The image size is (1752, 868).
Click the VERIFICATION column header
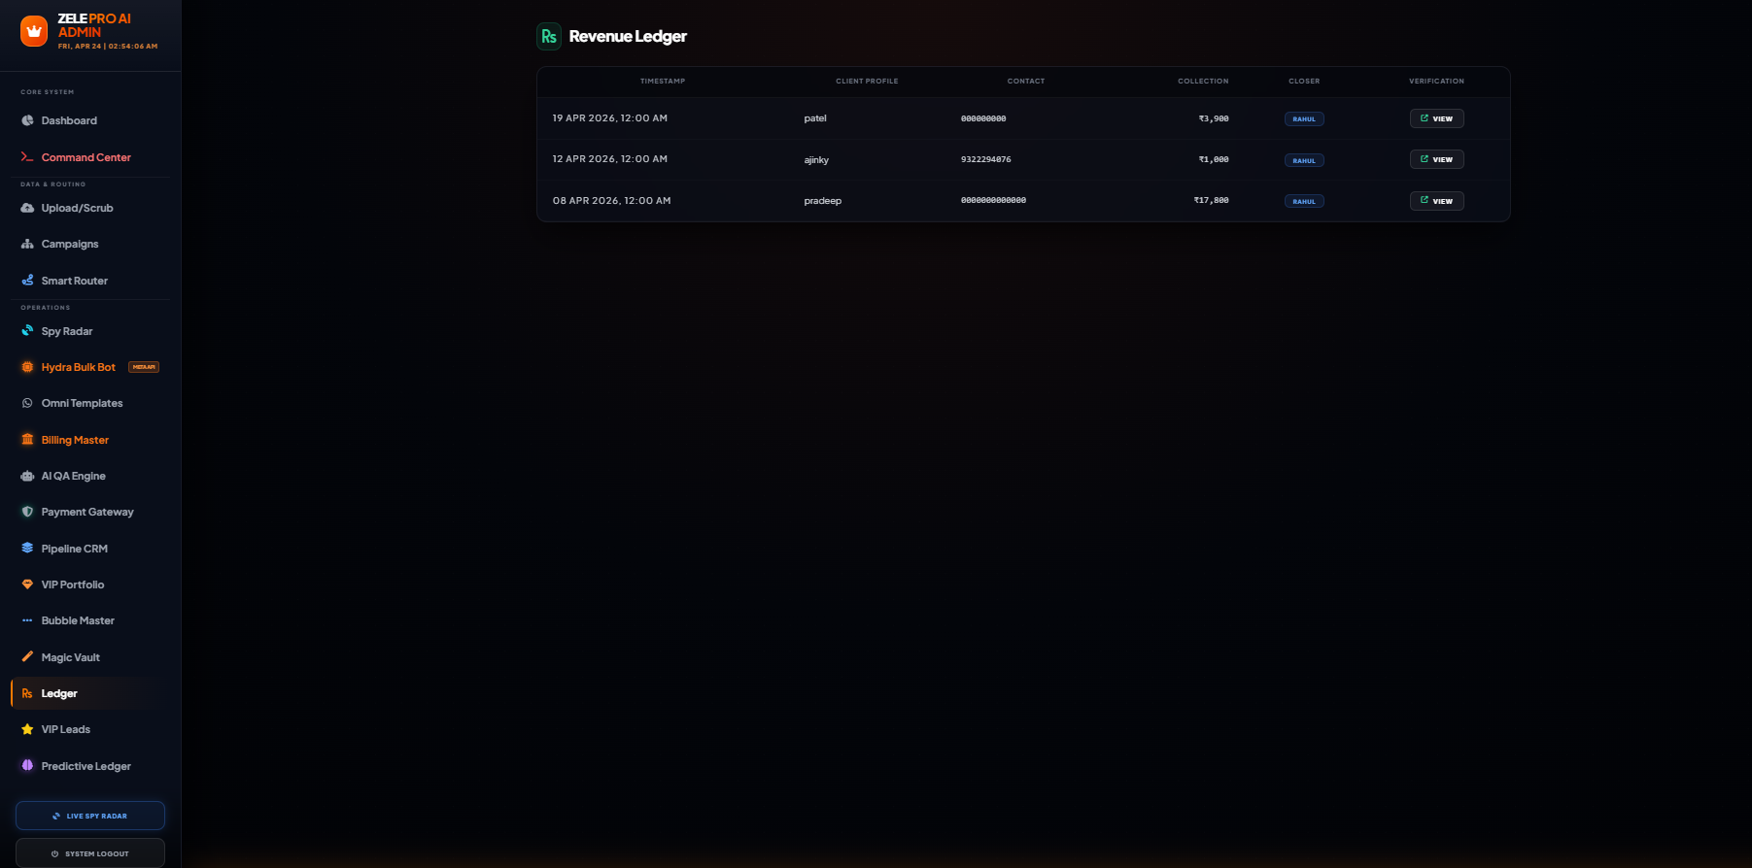coord(1436,82)
